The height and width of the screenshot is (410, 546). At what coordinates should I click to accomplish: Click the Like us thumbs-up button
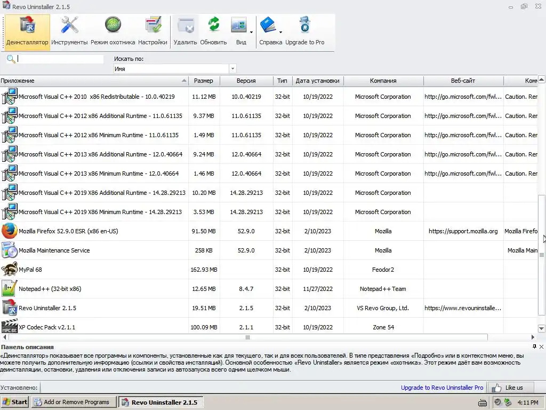pos(510,388)
